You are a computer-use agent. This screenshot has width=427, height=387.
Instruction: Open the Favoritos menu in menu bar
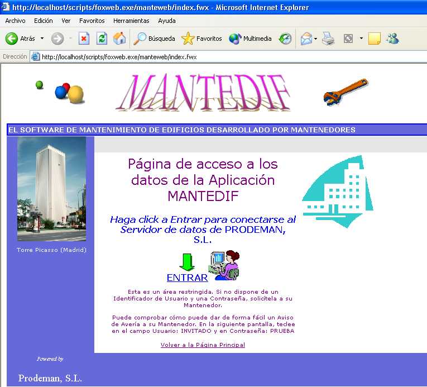(92, 21)
